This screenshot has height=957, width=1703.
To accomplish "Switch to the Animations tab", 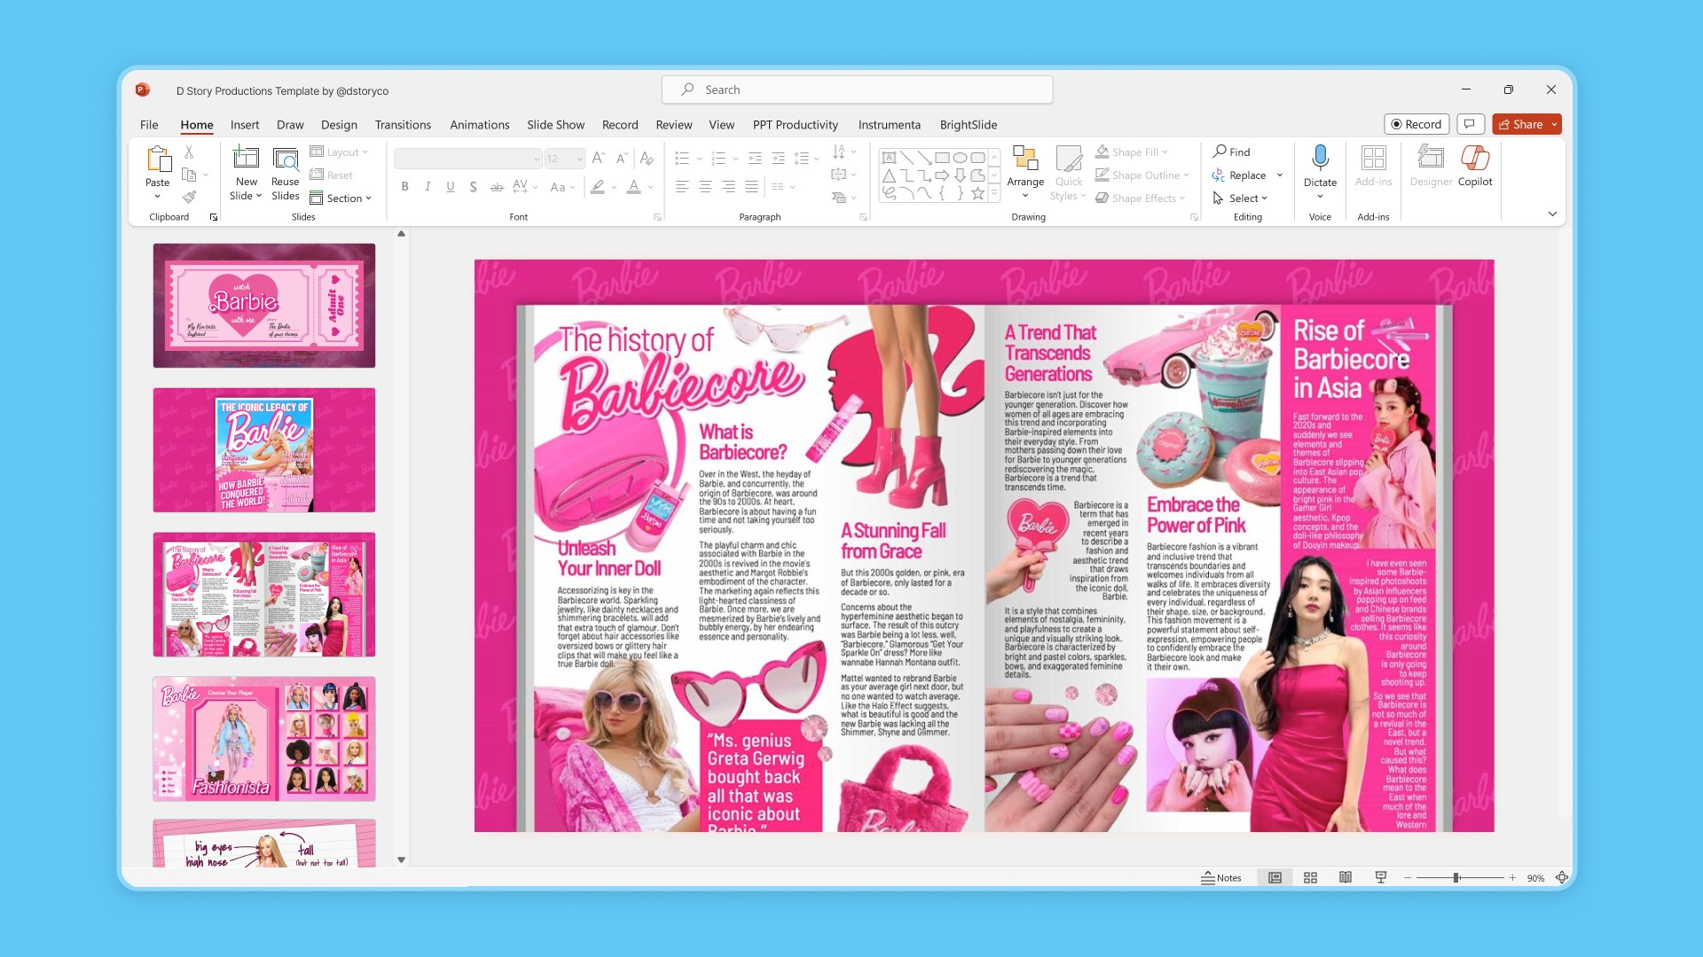I will coord(479,125).
